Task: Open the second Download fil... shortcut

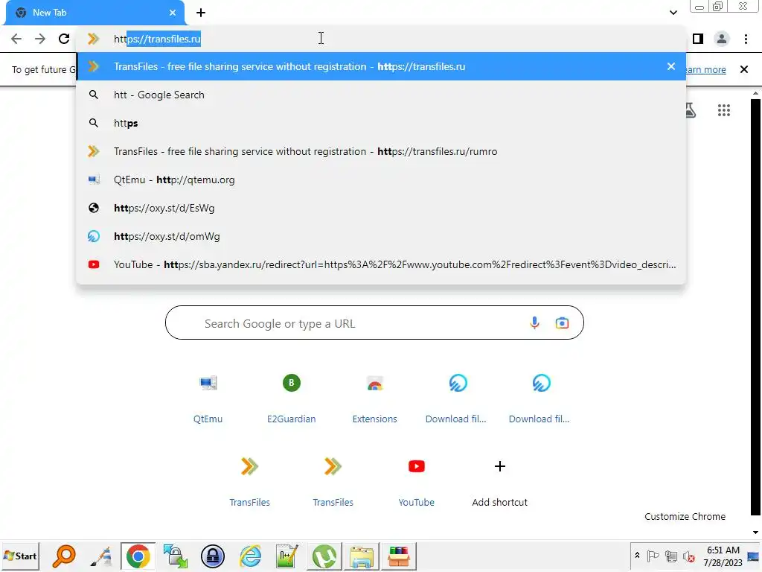Action: 541,397
